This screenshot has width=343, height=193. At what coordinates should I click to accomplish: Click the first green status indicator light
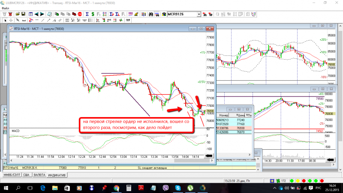pyautogui.click(x=292, y=181)
